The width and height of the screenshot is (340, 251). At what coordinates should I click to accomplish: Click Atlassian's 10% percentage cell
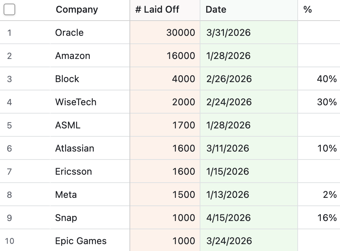(x=327, y=148)
